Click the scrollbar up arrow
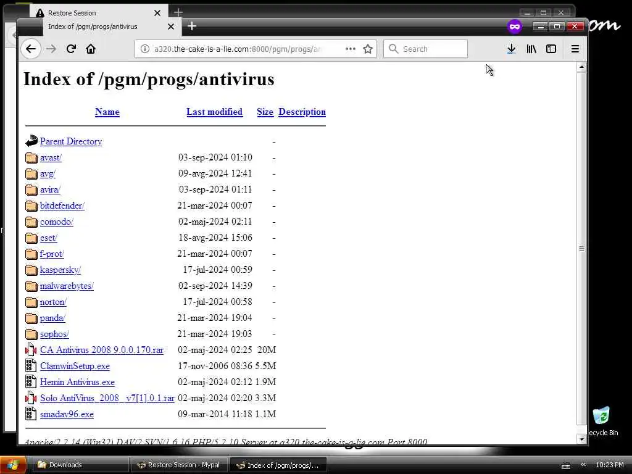 coord(581,67)
